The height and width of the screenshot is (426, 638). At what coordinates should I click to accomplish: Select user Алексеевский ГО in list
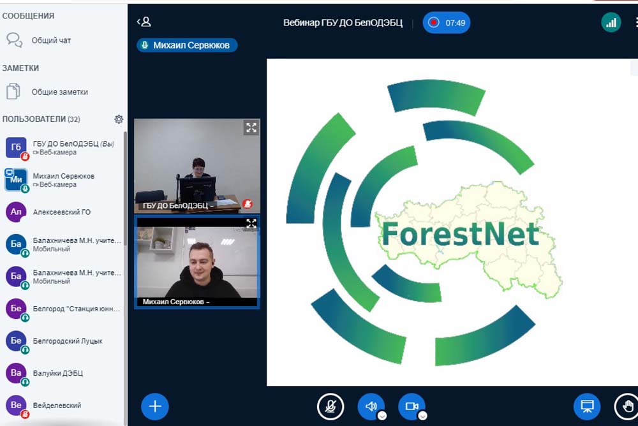point(62,212)
